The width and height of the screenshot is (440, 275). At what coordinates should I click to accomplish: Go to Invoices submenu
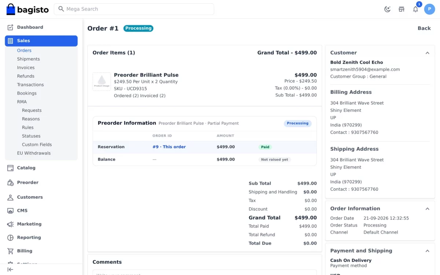click(x=26, y=67)
